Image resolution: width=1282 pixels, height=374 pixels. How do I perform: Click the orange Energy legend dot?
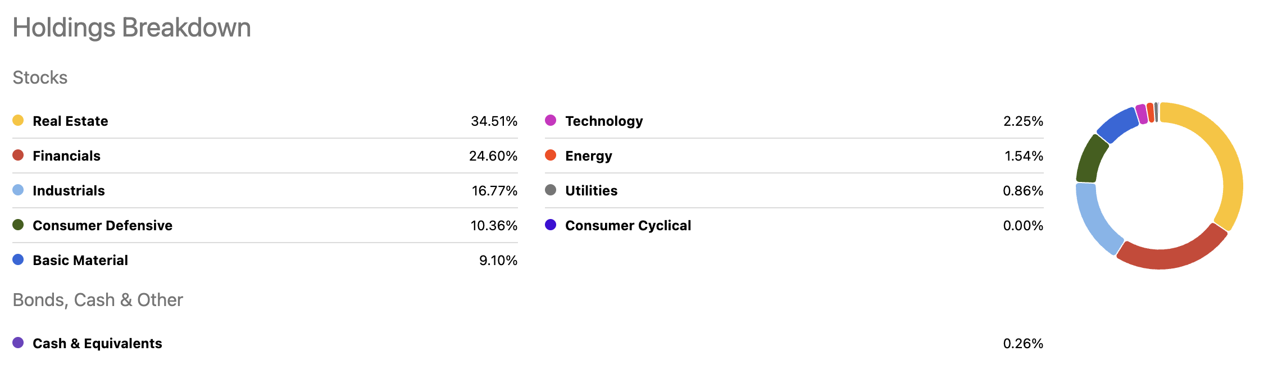pyautogui.click(x=551, y=155)
